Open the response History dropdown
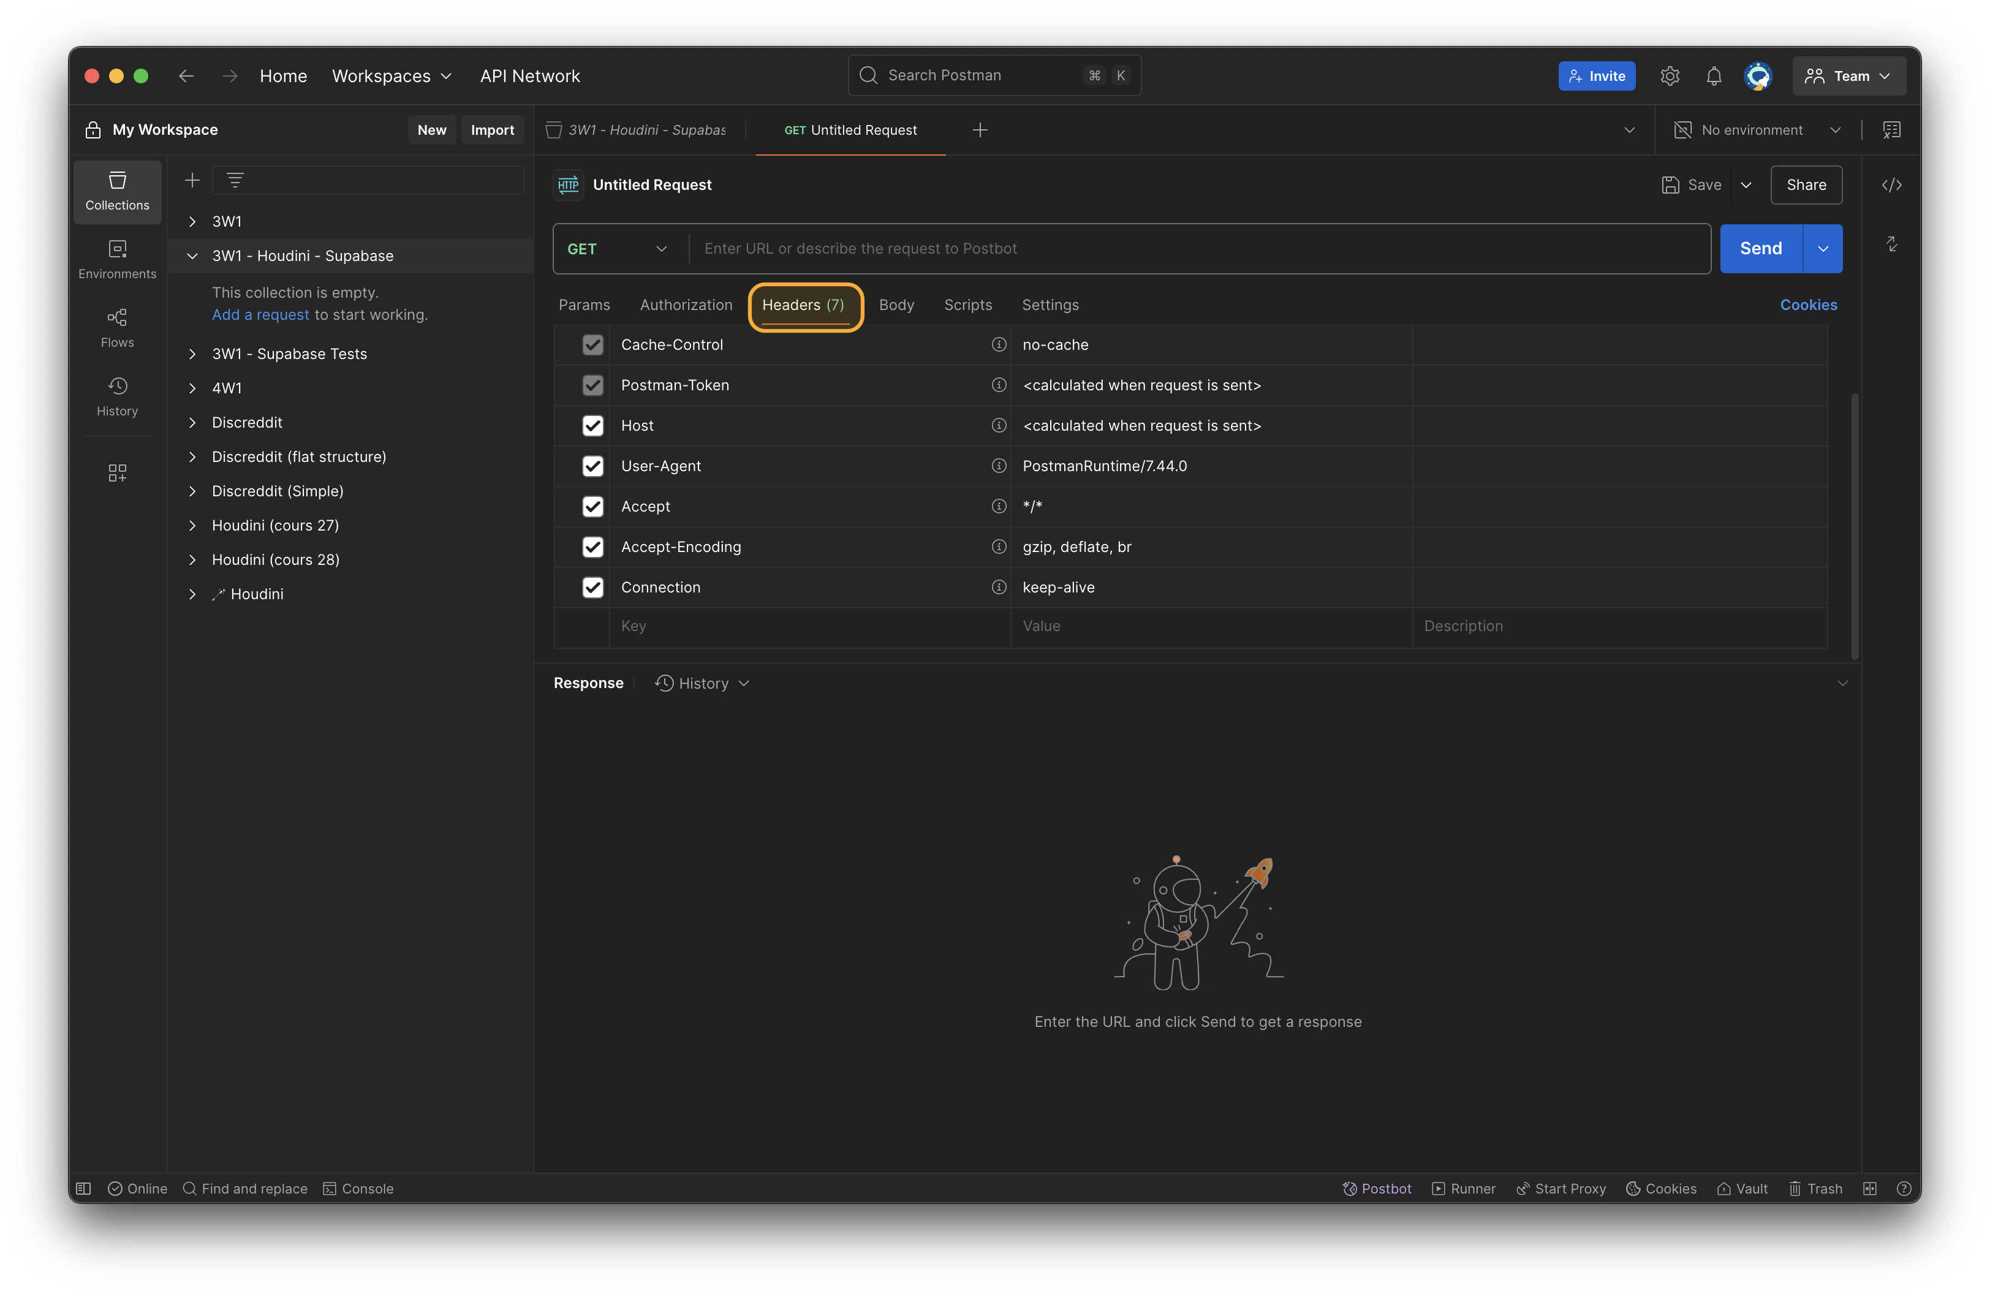This screenshot has width=1990, height=1294. point(702,683)
